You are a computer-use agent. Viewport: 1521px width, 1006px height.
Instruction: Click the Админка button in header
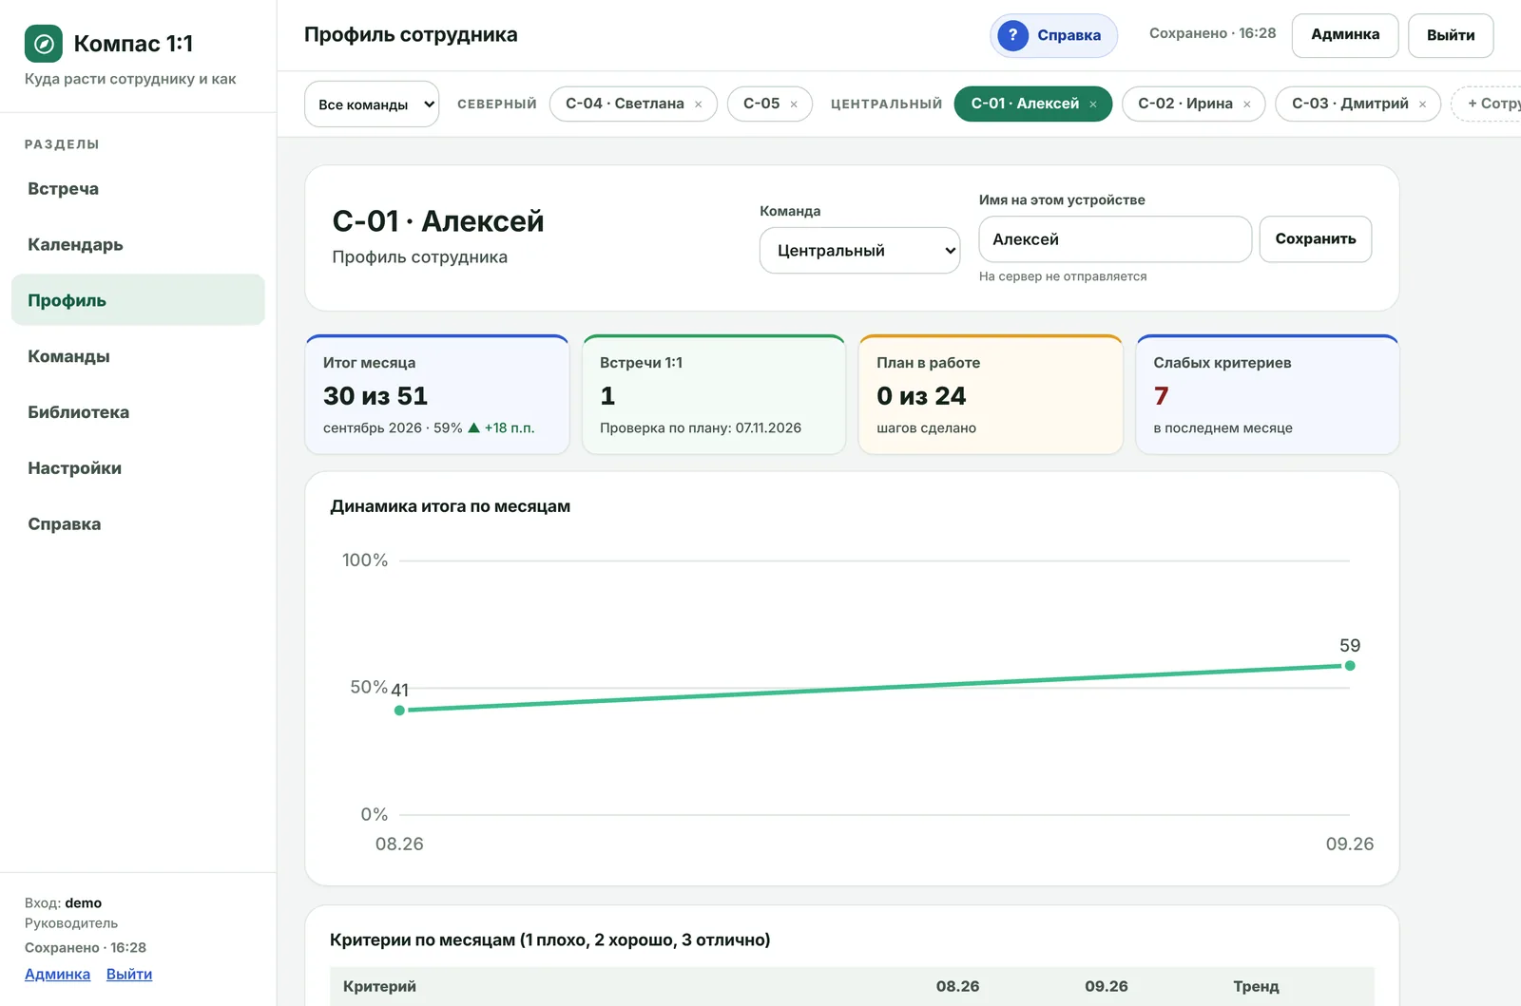click(1345, 35)
